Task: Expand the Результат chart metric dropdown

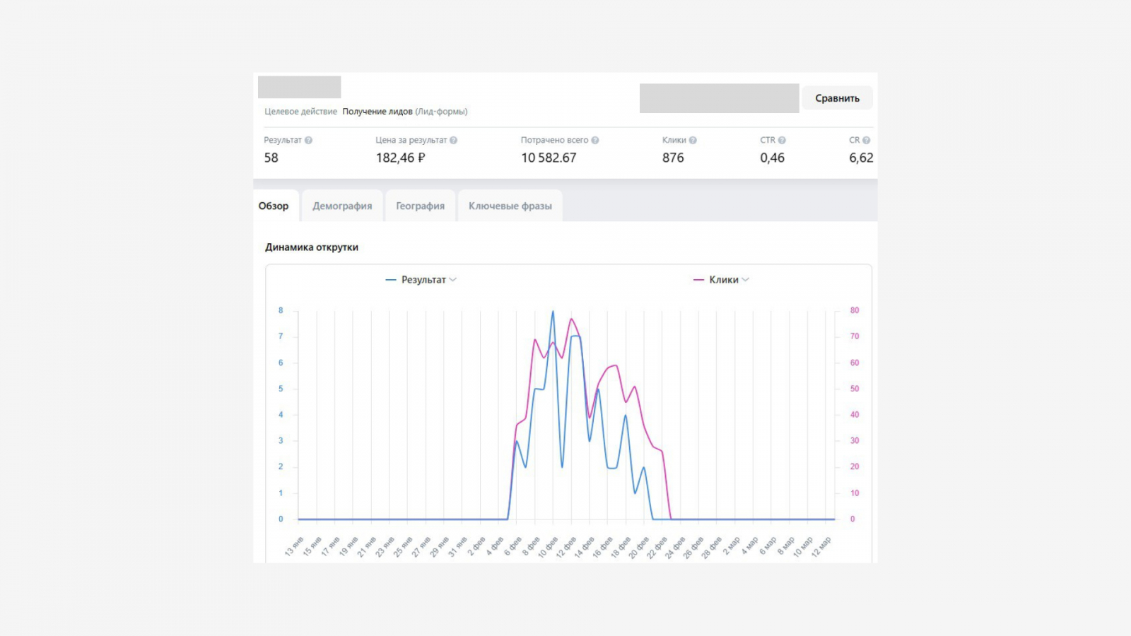Action: (453, 280)
